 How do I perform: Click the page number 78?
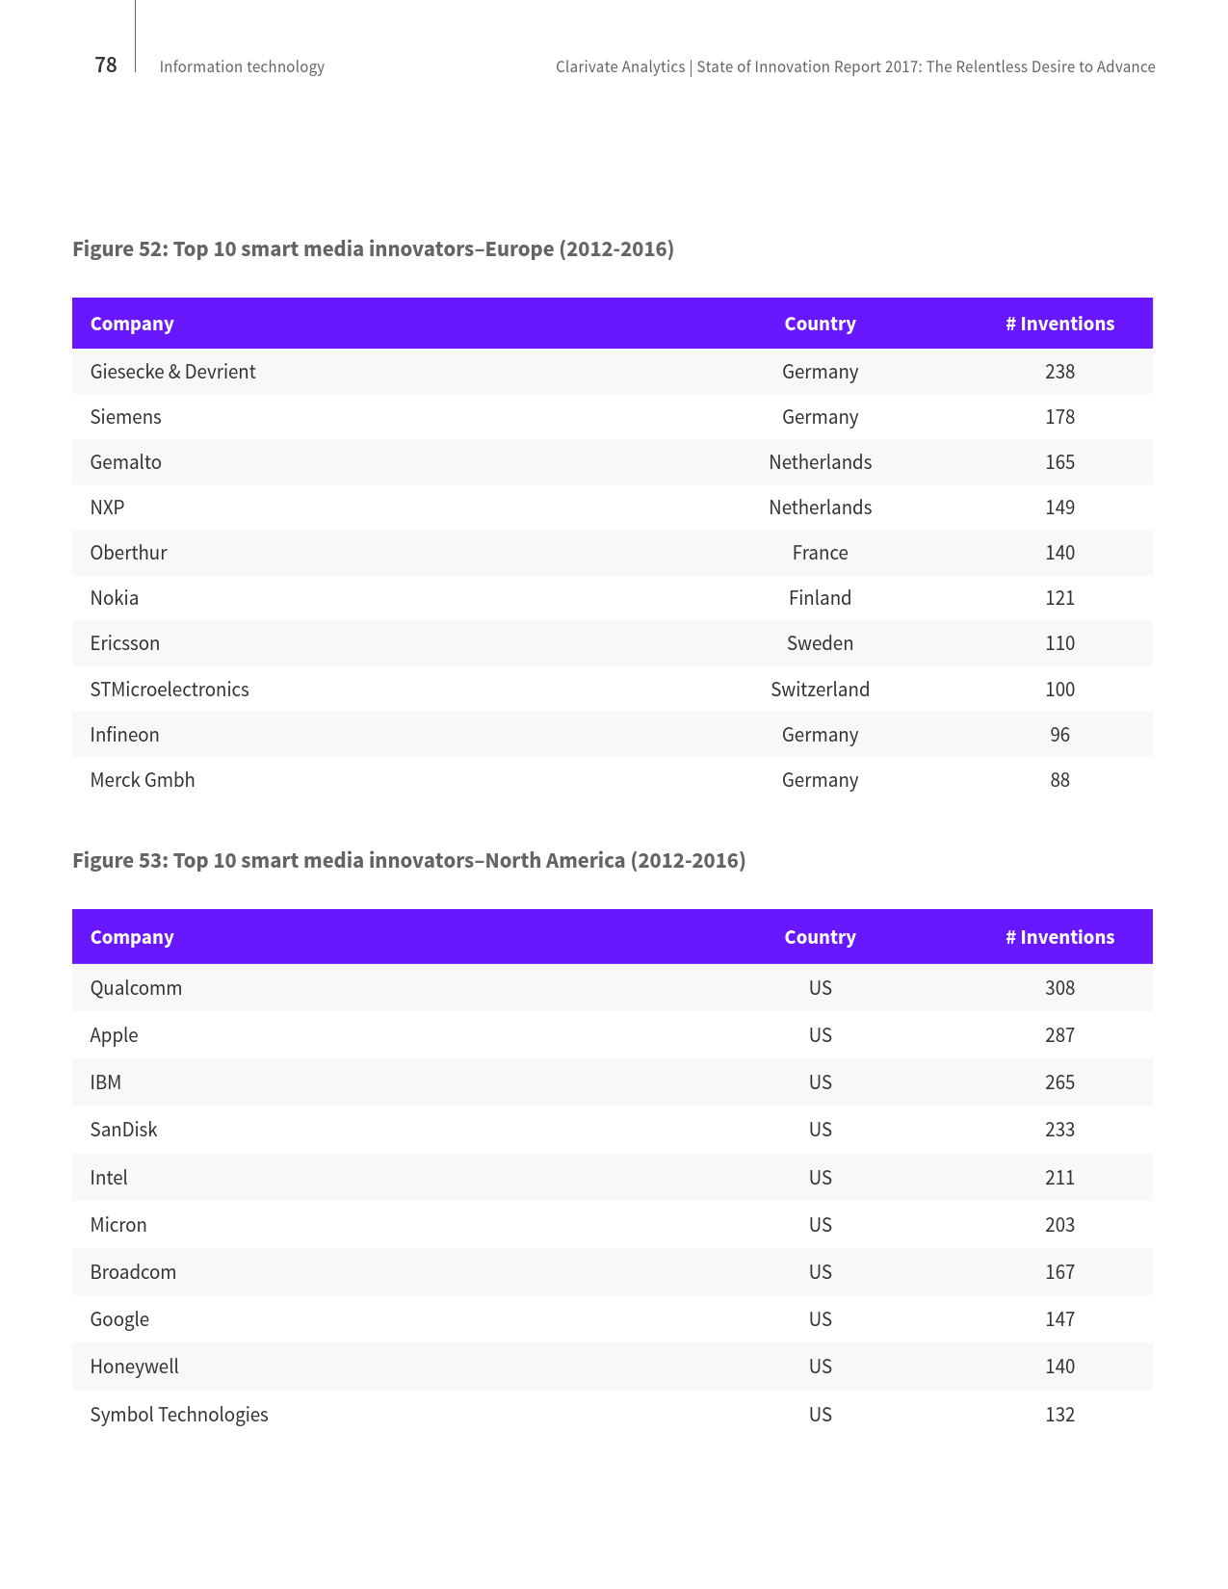[106, 65]
